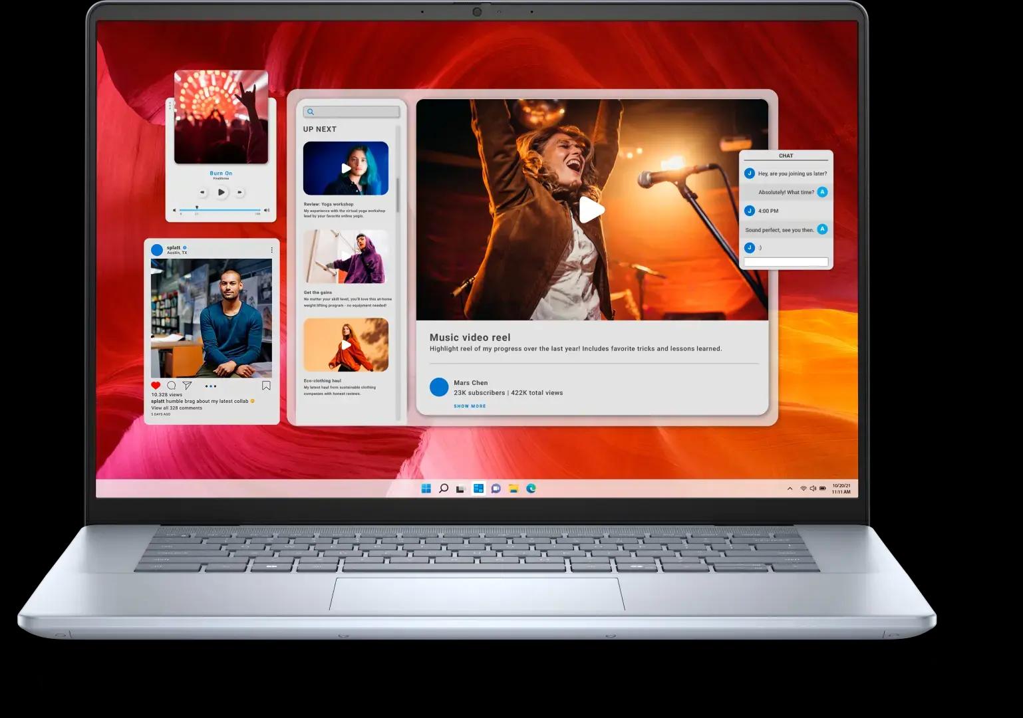1023x718 pixels.
Task: Open the Mars Chen channel name
Action: click(x=470, y=383)
